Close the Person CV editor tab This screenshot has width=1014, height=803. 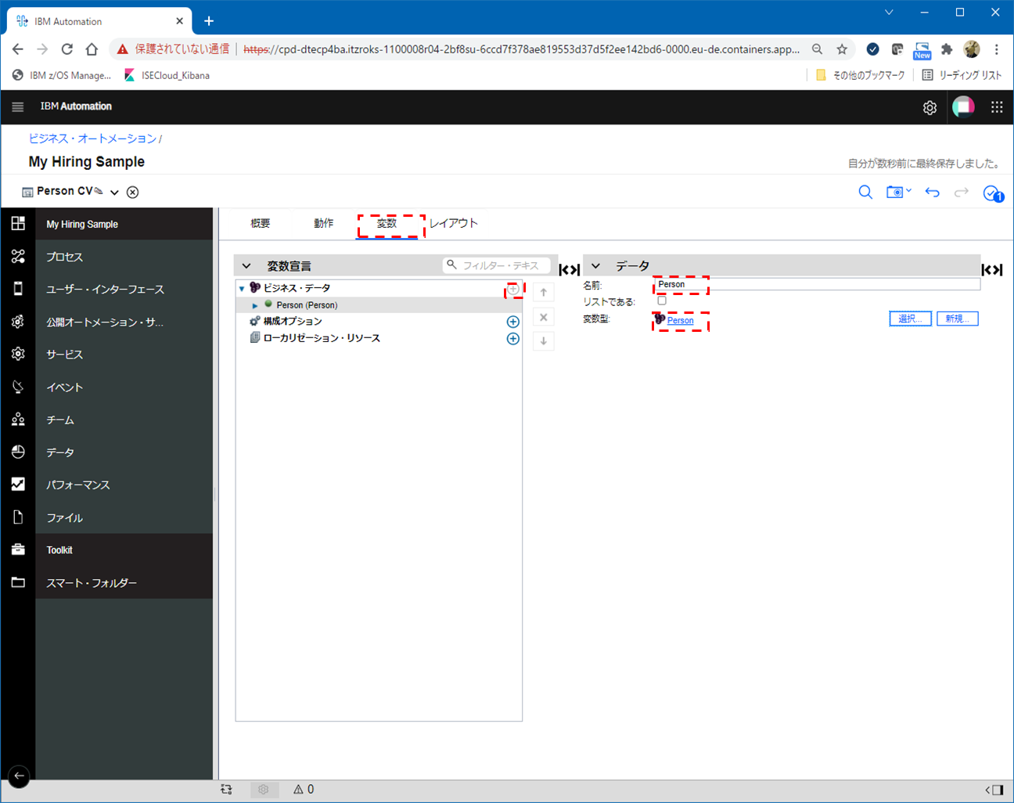133,192
